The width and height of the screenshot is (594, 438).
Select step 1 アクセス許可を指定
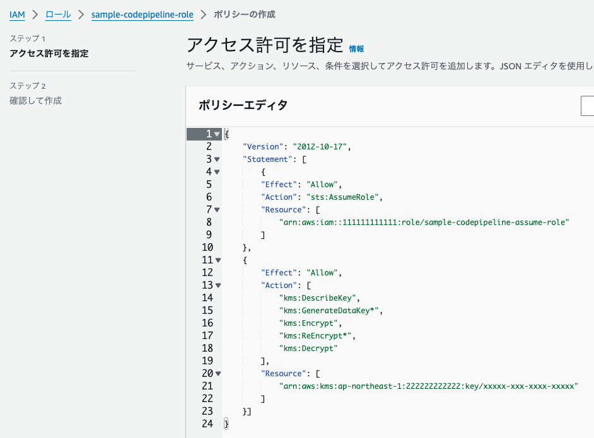coord(49,54)
